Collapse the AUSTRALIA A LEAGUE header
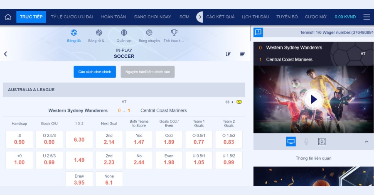This screenshot has height=195, width=374. (x=124, y=90)
